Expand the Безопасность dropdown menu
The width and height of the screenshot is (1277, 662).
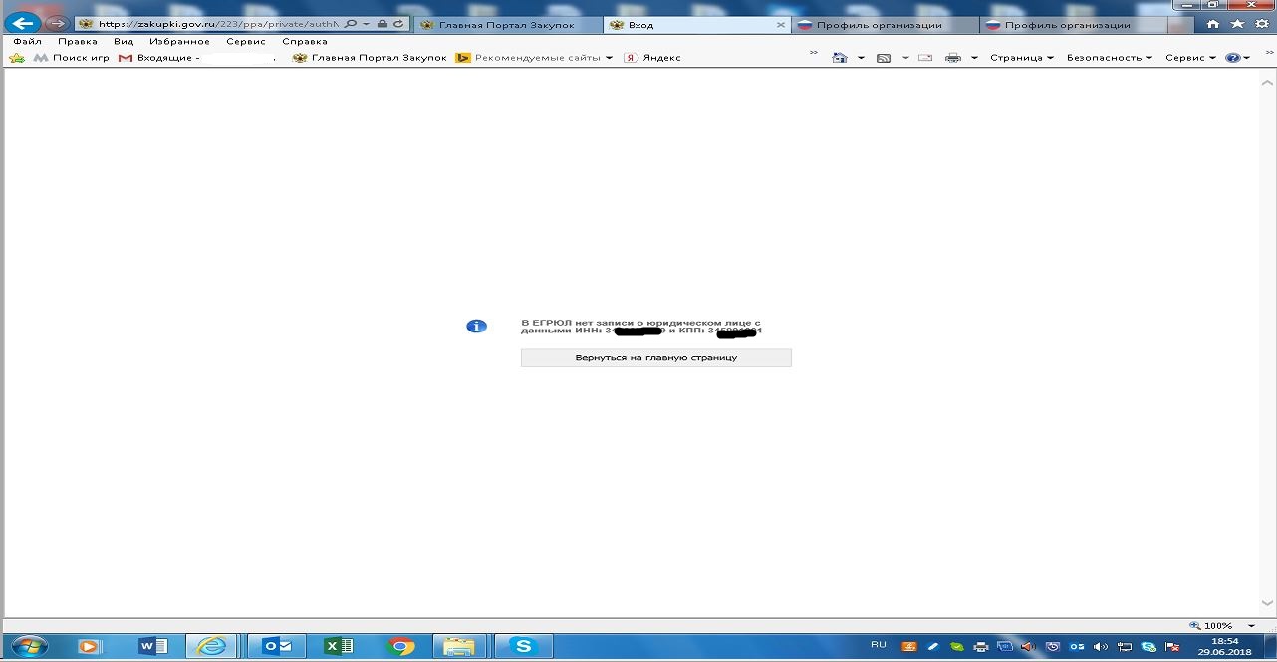(1109, 58)
